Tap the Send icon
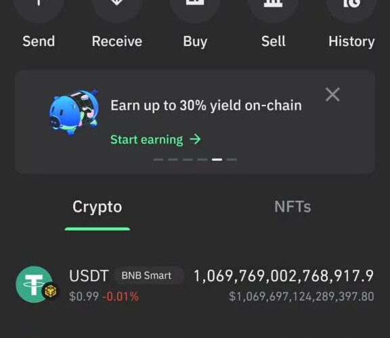390x338 pixels. (x=39, y=9)
